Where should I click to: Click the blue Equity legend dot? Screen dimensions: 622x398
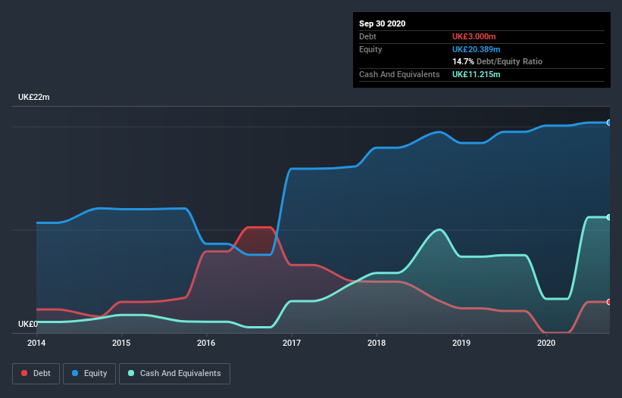(x=75, y=373)
